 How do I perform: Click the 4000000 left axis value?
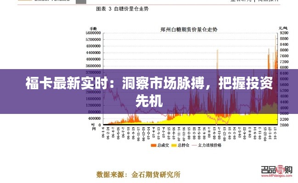coord(93,59)
